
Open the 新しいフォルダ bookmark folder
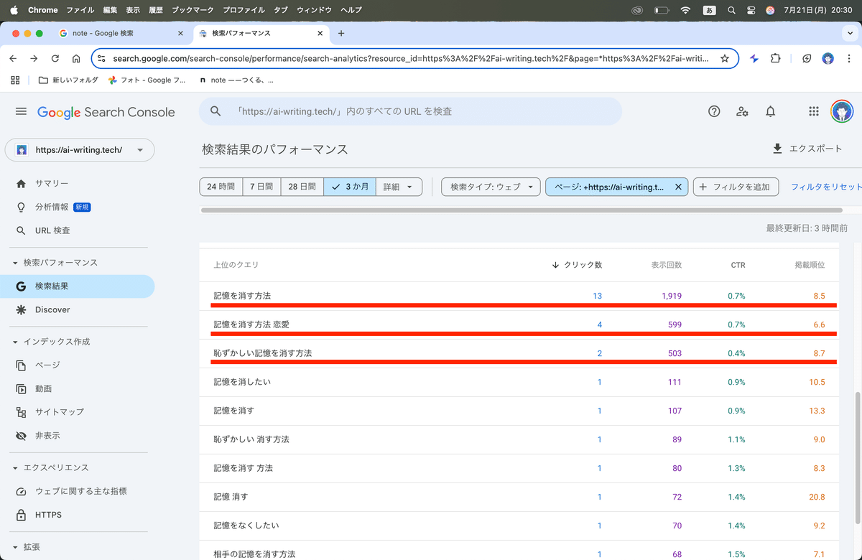[x=68, y=80]
